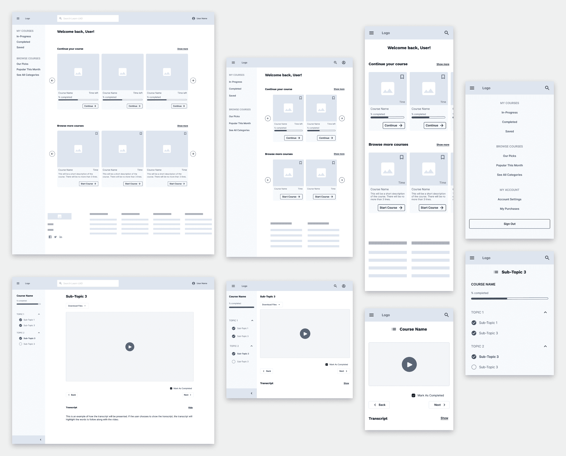Viewport: 566px width, 456px height.
Task: Select In-Progress from sidebar menu
Action: [24, 36]
